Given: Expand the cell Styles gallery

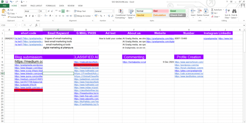Looking at the screenshot, I should tap(187, 16).
